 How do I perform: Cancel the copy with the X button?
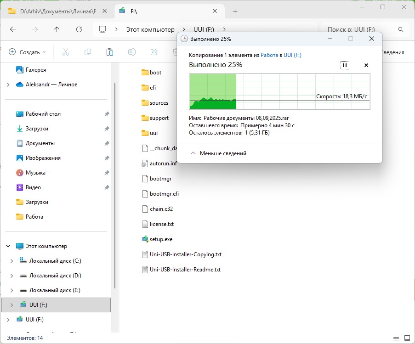tap(366, 65)
